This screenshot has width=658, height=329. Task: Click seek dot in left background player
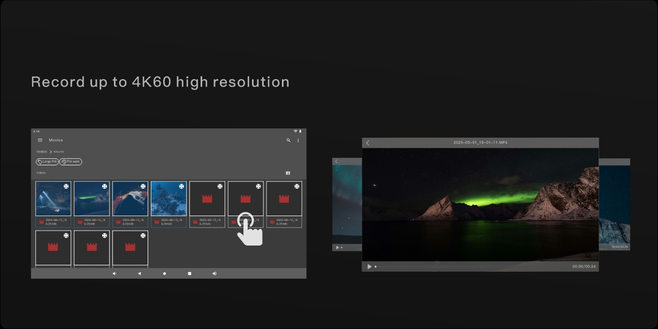click(342, 247)
